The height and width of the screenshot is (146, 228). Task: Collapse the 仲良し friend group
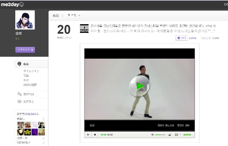(43, 119)
